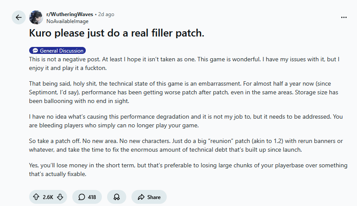Go back using the left arrow button
Screen dimensions: 357x206
tap(18, 17)
